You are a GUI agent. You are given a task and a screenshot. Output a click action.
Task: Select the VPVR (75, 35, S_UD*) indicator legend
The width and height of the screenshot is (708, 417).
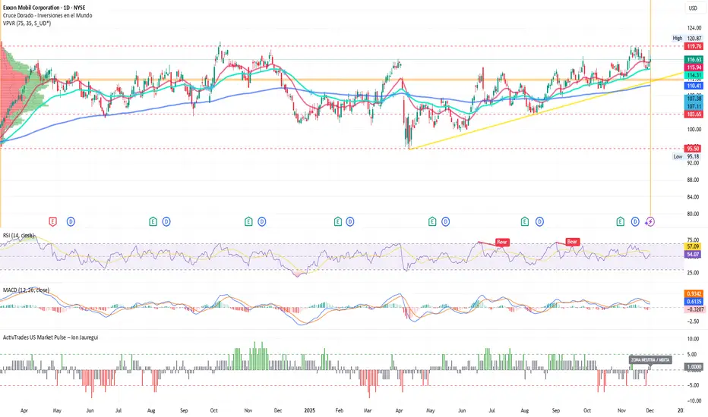(27, 23)
